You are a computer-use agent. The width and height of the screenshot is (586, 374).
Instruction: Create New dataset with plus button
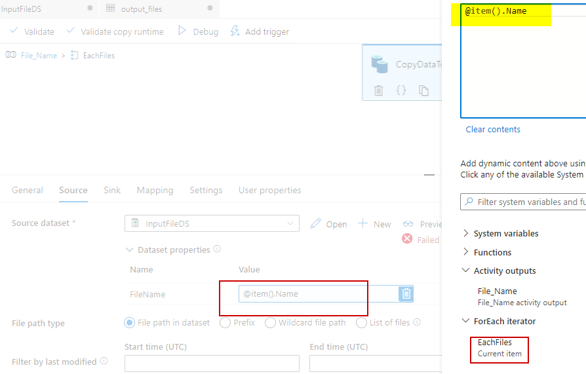[374, 224]
